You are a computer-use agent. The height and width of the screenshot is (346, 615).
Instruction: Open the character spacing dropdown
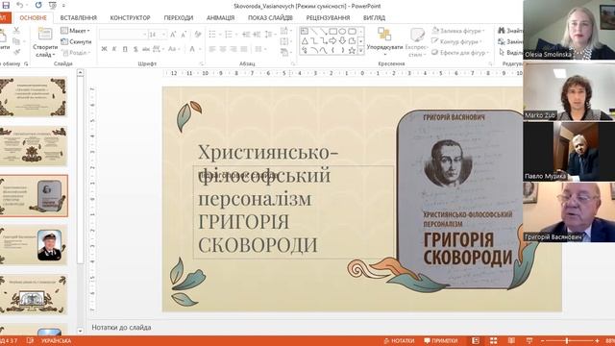click(x=158, y=49)
